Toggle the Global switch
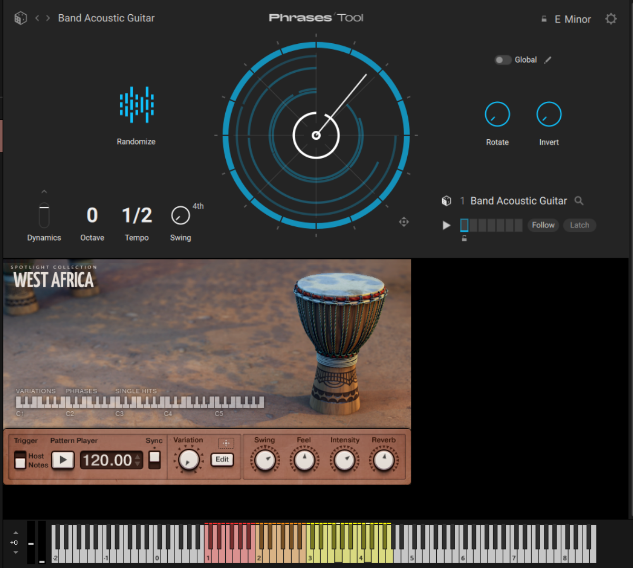The width and height of the screenshot is (633, 568). pyautogui.click(x=503, y=60)
